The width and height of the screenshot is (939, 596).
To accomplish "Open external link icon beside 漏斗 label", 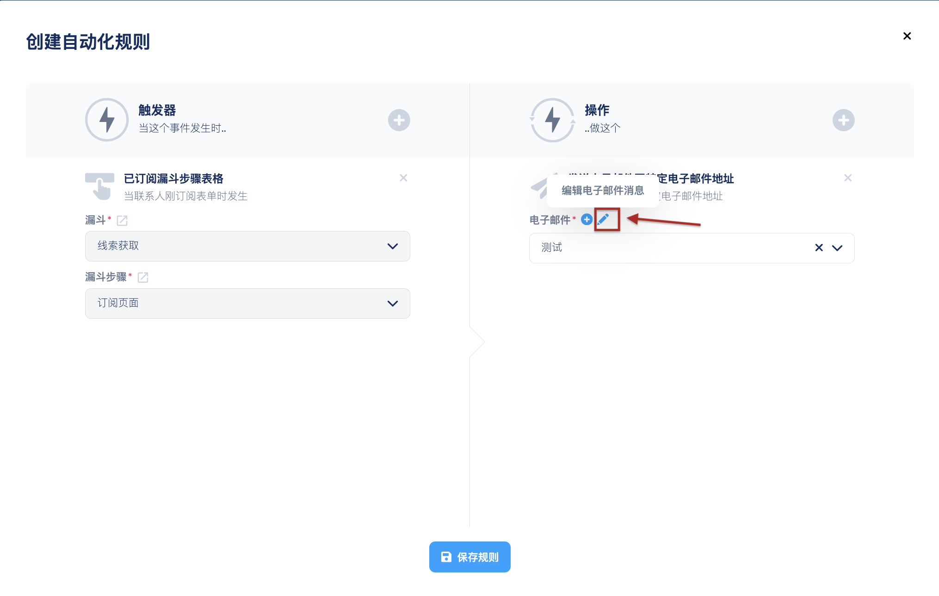I will coord(122,221).
